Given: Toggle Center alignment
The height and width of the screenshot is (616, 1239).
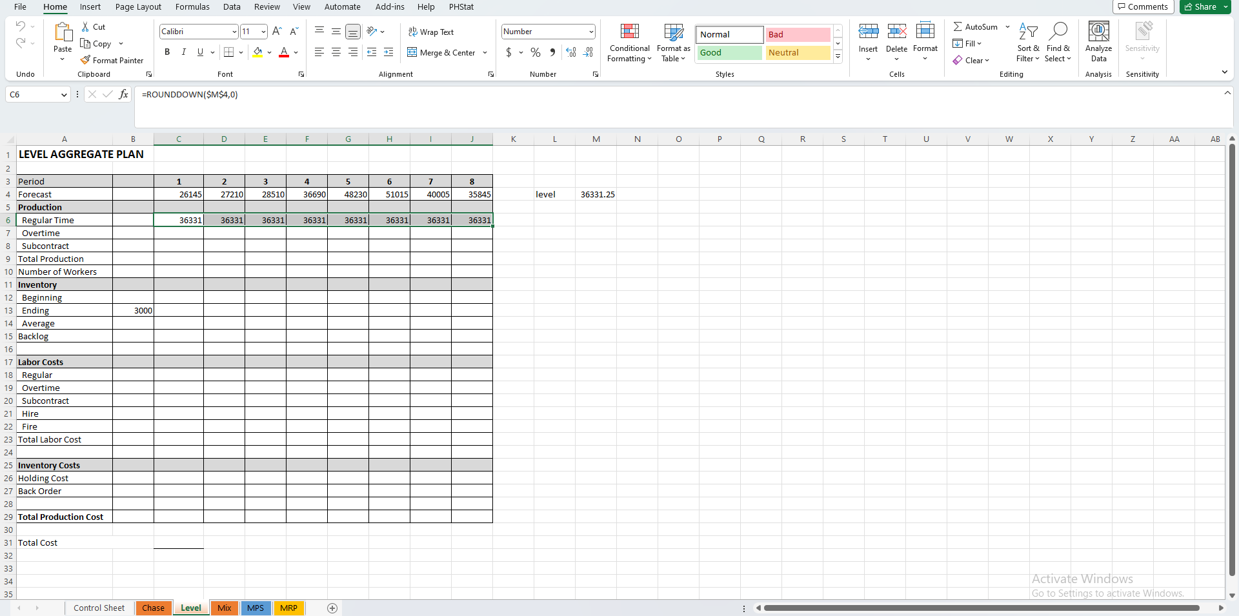Looking at the screenshot, I should (x=336, y=52).
